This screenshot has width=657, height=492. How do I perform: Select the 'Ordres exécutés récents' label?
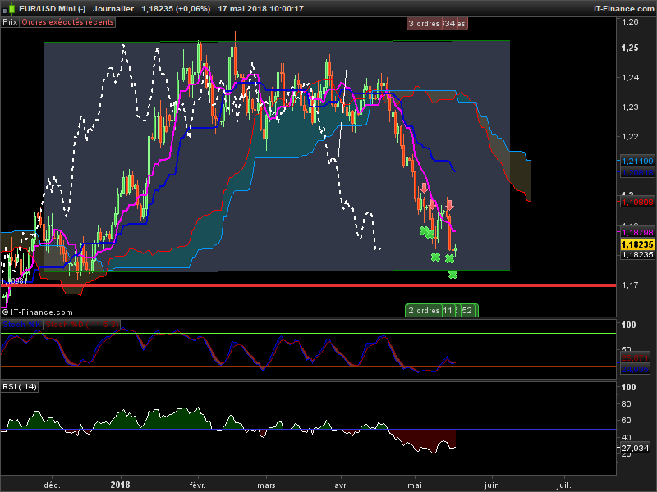67,22
